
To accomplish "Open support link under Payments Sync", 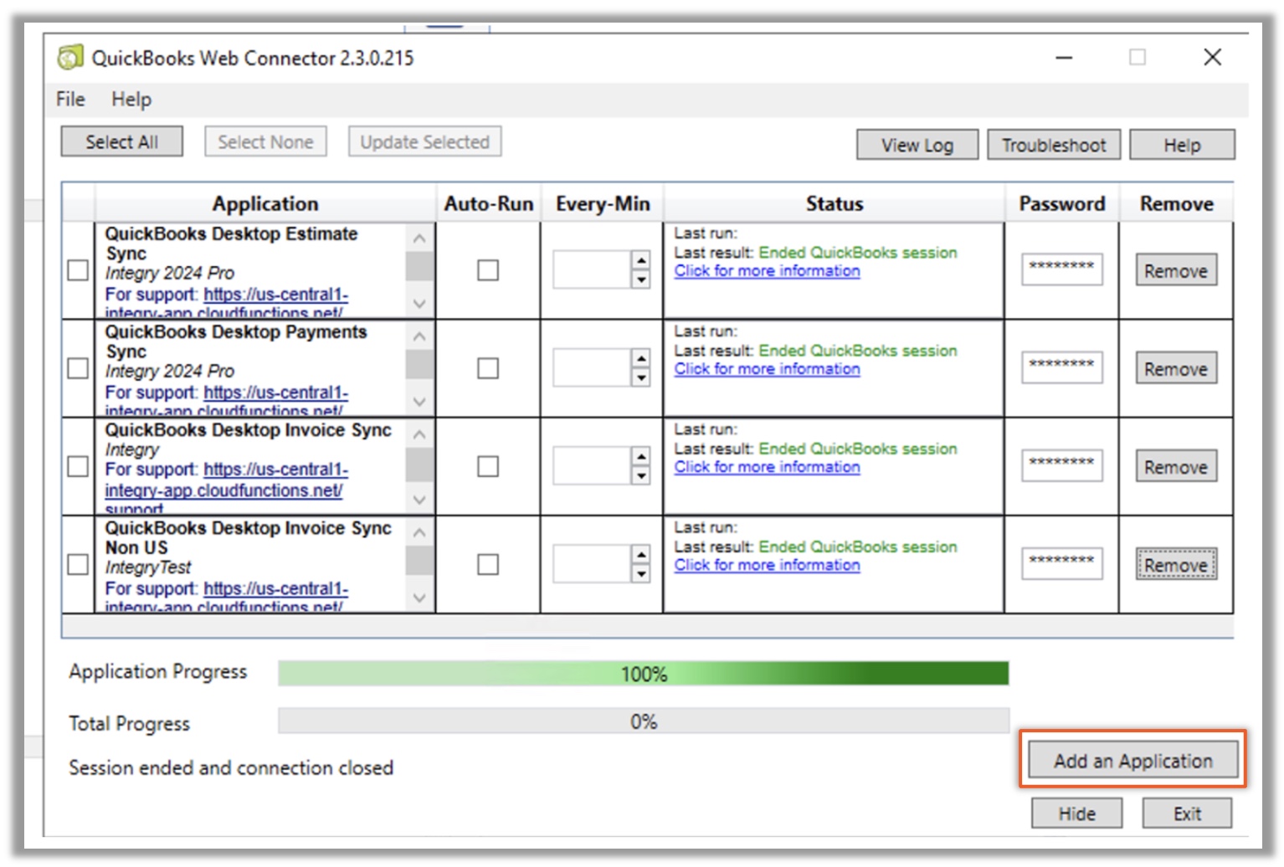I will tap(275, 392).
